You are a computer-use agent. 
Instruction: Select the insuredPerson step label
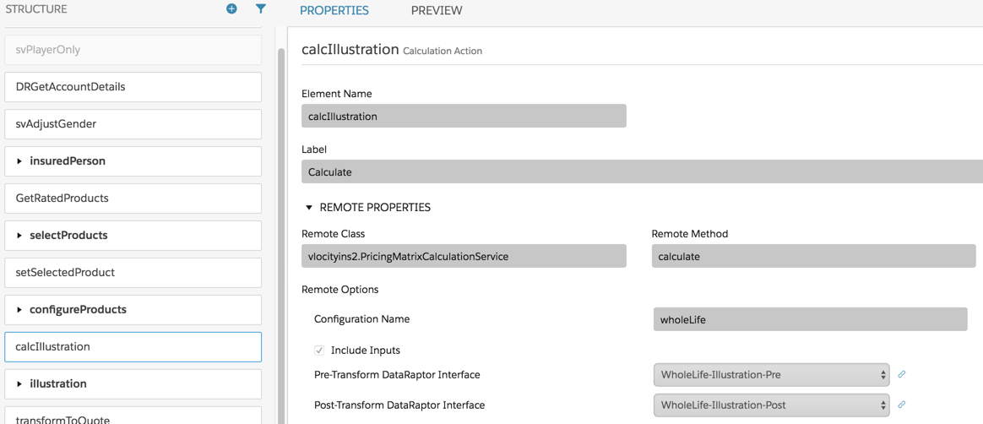[67, 161]
